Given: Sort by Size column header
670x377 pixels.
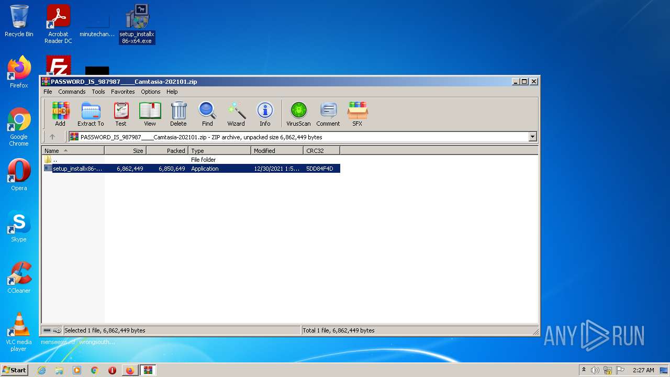Looking at the screenshot, I should pos(126,151).
